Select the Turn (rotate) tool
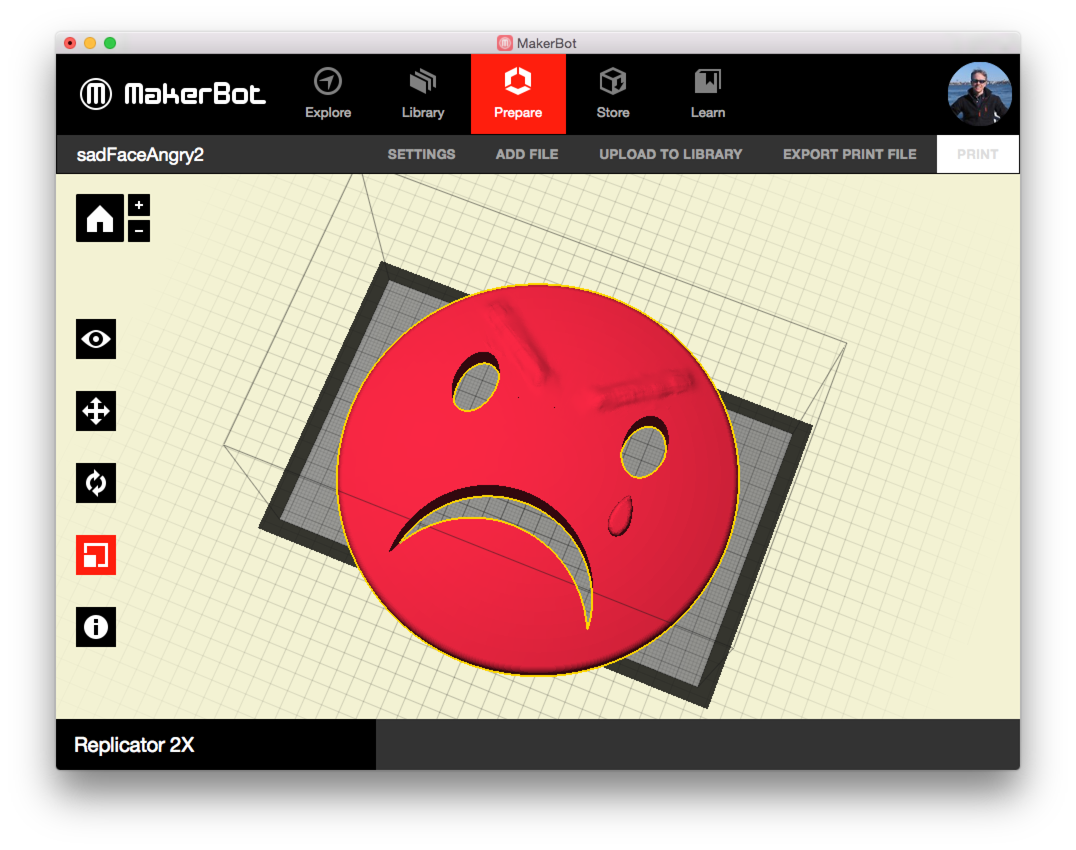1076x850 pixels. [96, 483]
